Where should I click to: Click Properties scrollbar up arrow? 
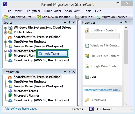tap(126, 28)
